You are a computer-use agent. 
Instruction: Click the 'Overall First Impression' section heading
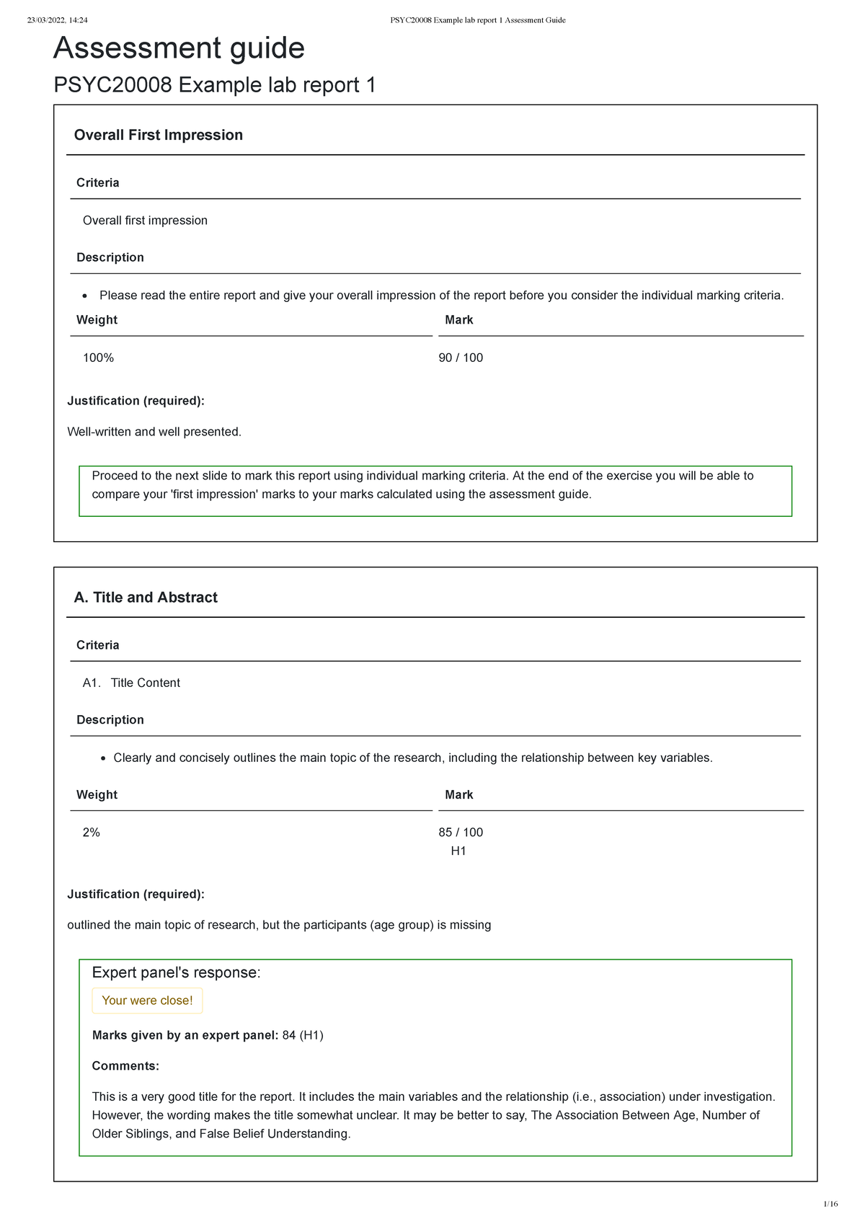pos(158,135)
